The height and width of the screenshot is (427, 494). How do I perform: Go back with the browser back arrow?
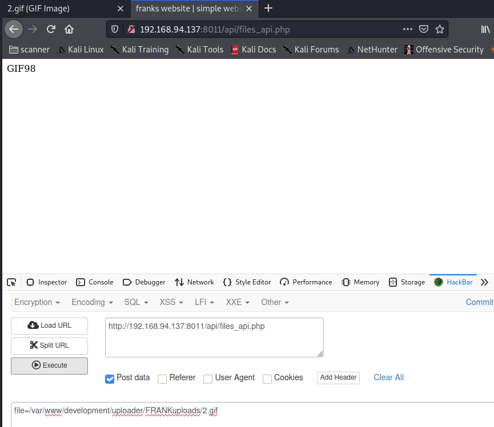14,29
